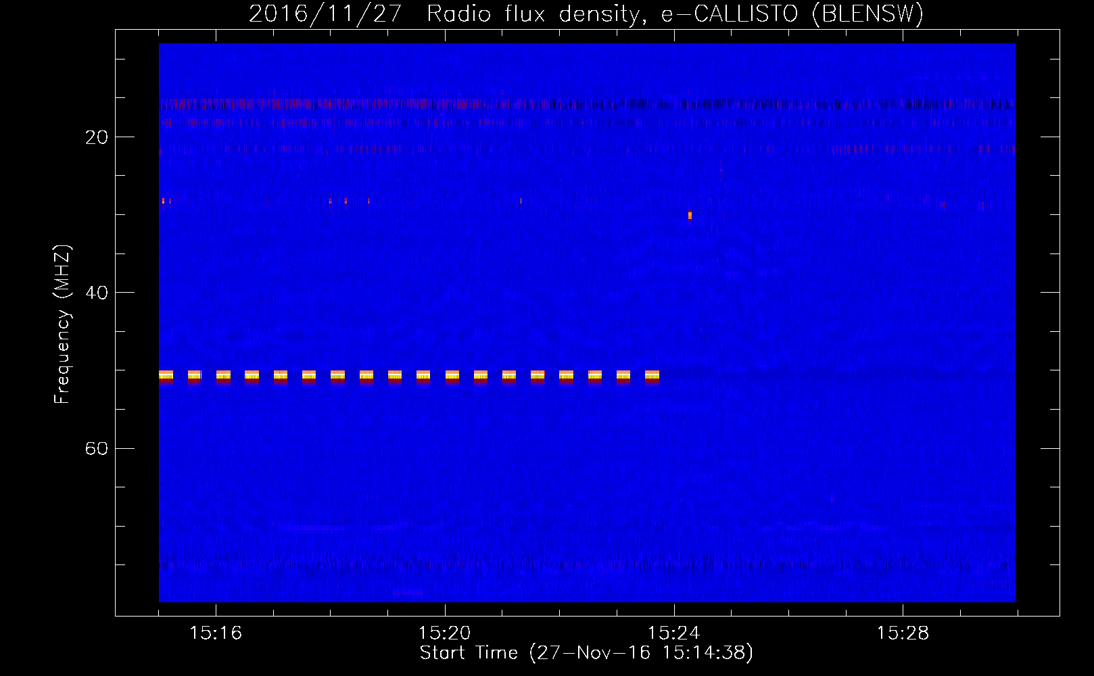The height and width of the screenshot is (676, 1094).
Task: Click the 15:20 time tick label
Action: pos(444,633)
